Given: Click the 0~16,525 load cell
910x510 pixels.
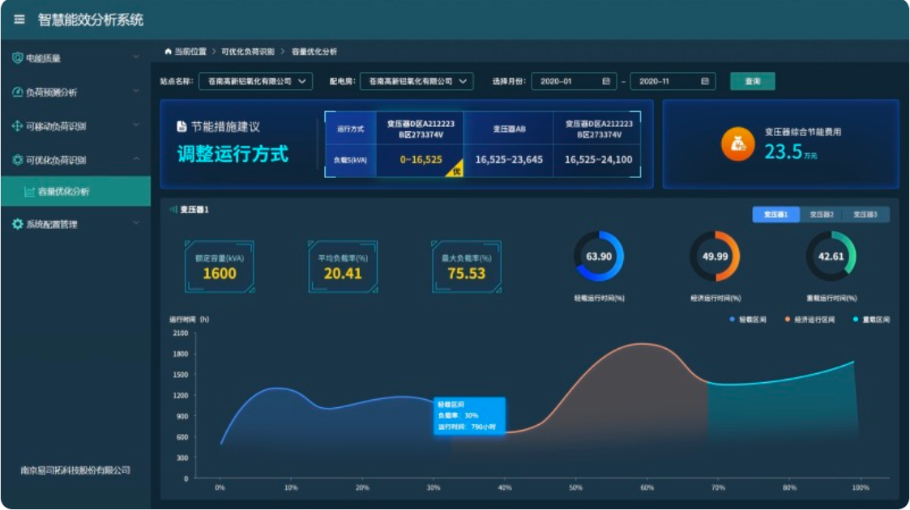Looking at the screenshot, I should [x=421, y=159].
